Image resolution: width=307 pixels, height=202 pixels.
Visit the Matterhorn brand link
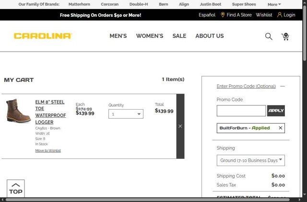(x=79, y=4)
